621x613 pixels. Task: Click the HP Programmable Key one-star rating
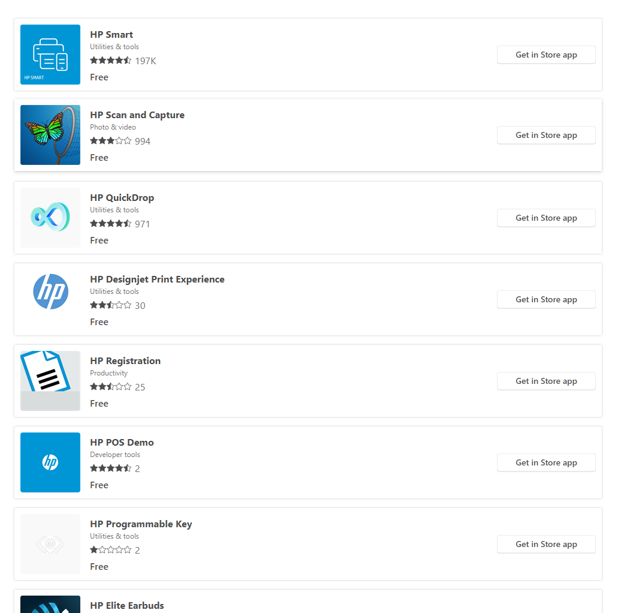pyautogui.click(x=110, y=551)
